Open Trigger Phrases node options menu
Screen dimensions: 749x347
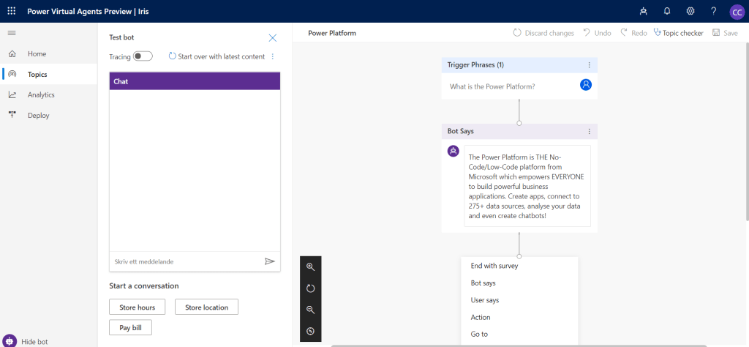click(589, 65)
